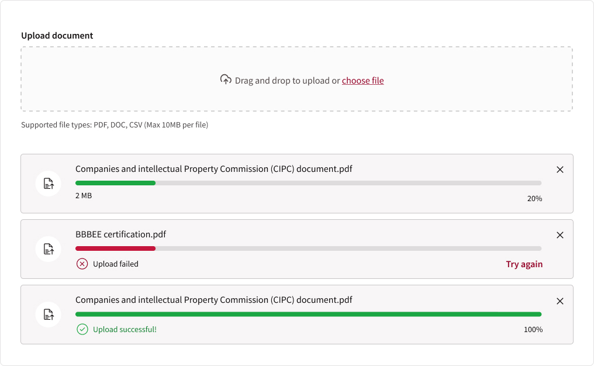Click the document icon of the completed upload
Viewport: 594px width, 366px height.
tap(49, 315)
